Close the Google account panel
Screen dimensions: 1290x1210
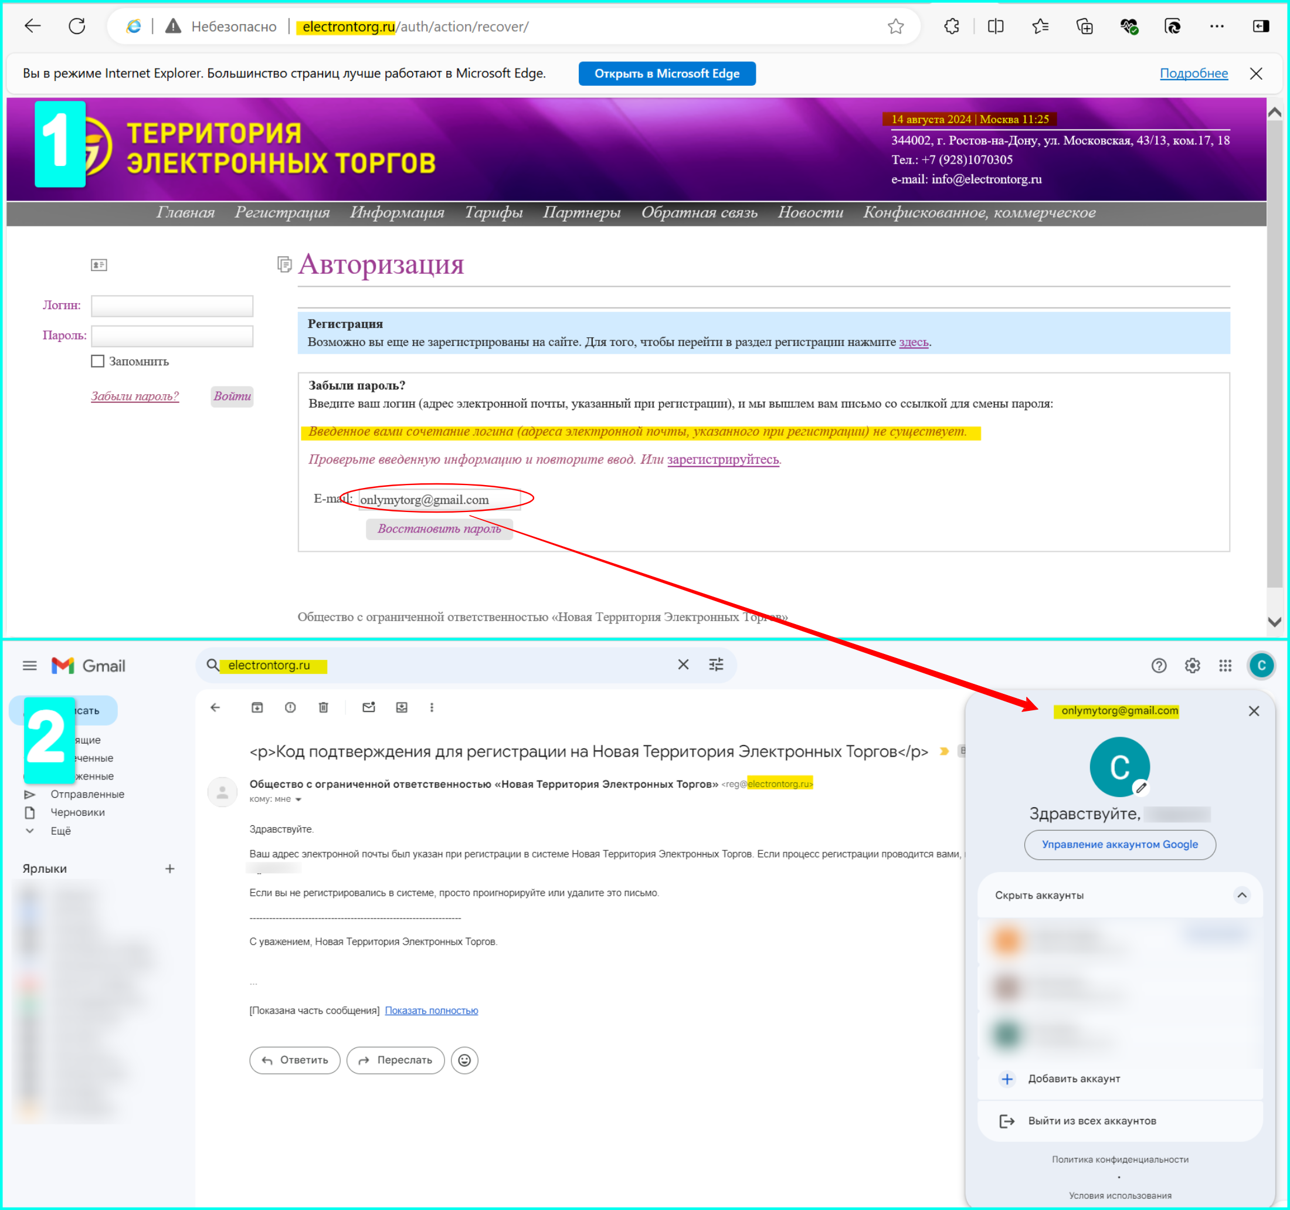(1254, 711)
